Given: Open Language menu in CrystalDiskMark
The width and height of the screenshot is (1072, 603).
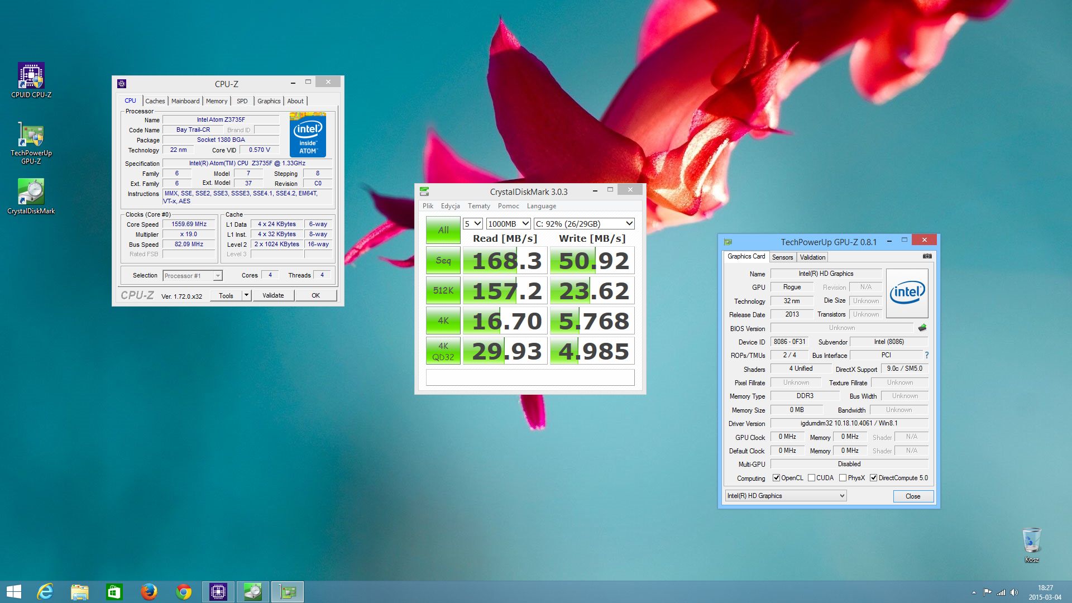Looking at the screenshot, I should (541, 206).
